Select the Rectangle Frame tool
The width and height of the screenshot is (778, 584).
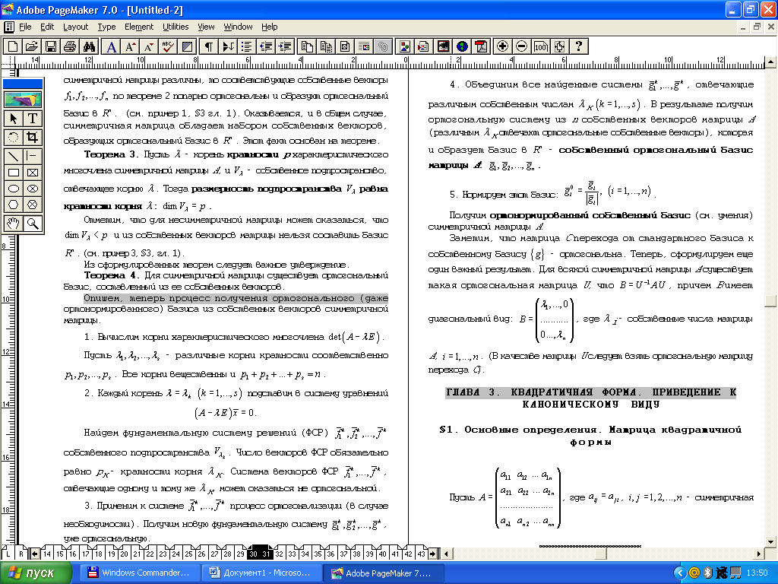(32, 173)
